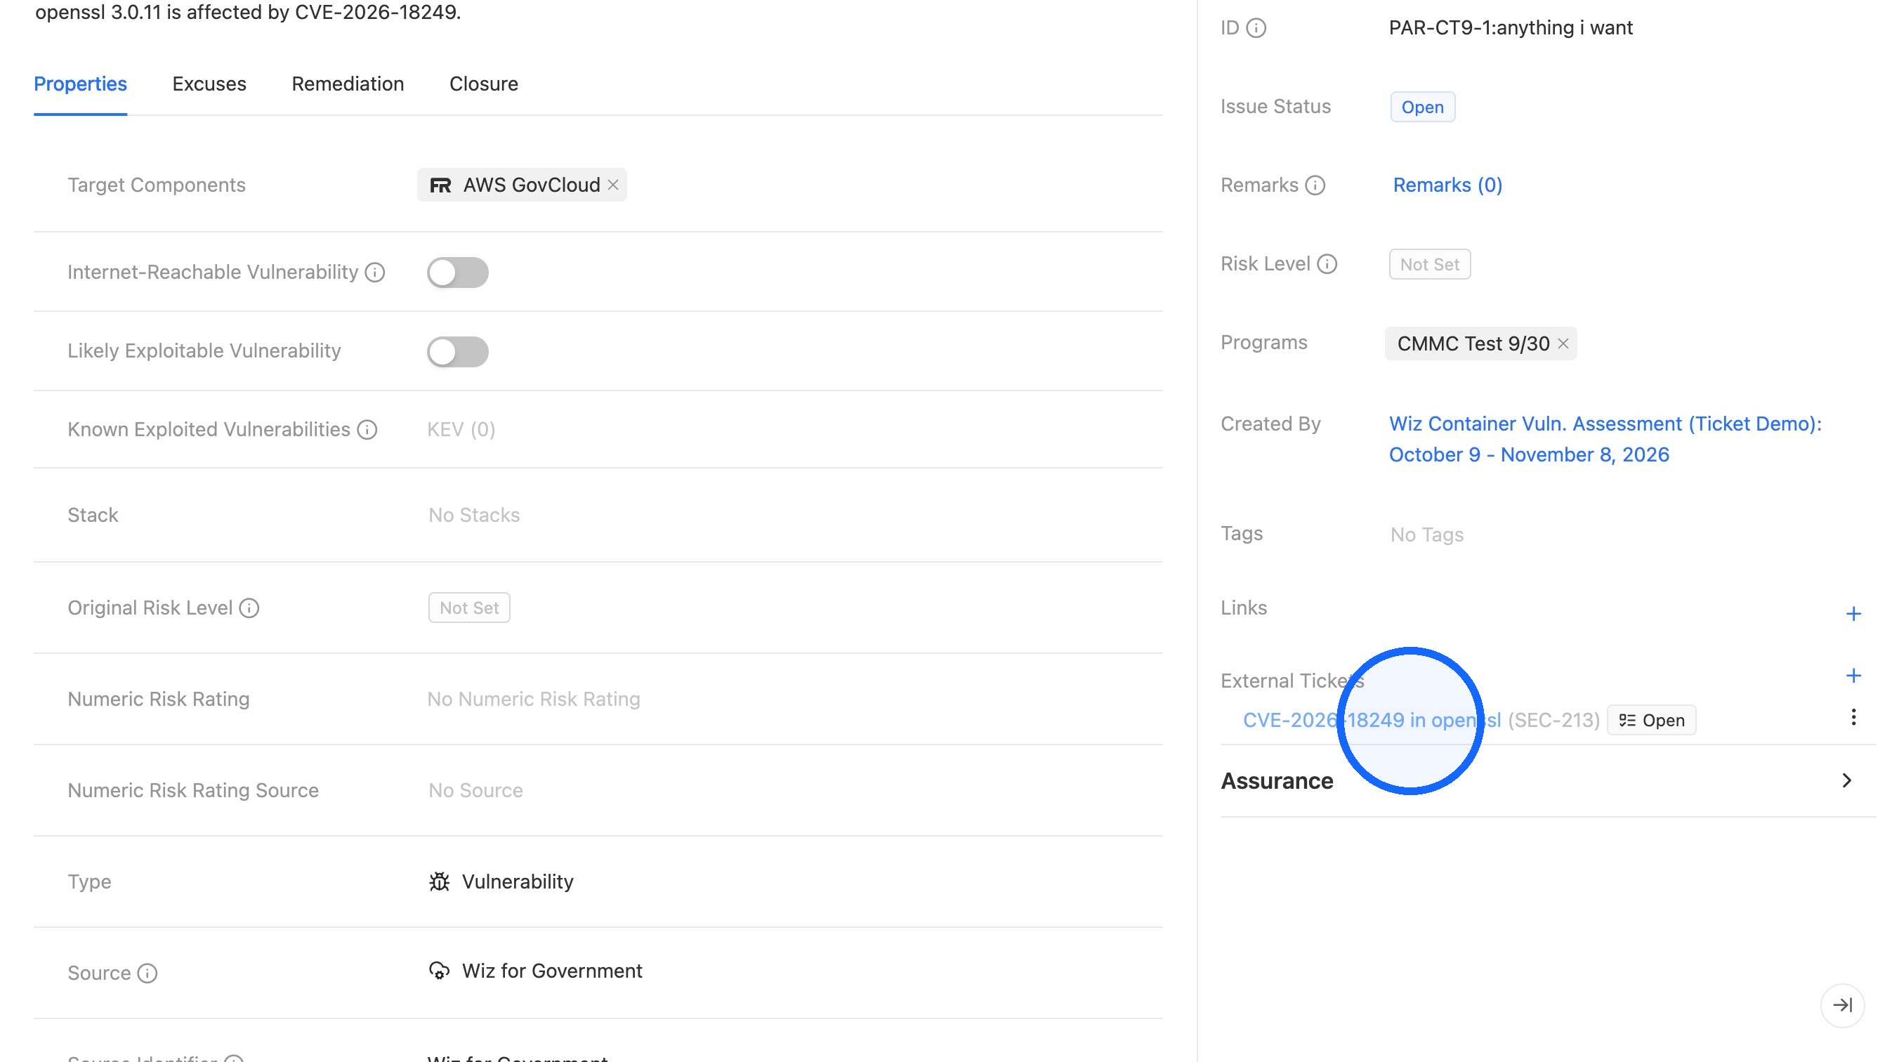
Task: Open external ticket three-dot menu
Action: [1853, 717]
